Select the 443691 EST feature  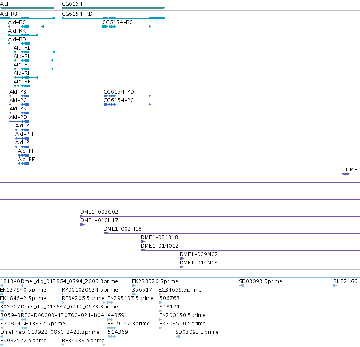(x=110, y=319)
